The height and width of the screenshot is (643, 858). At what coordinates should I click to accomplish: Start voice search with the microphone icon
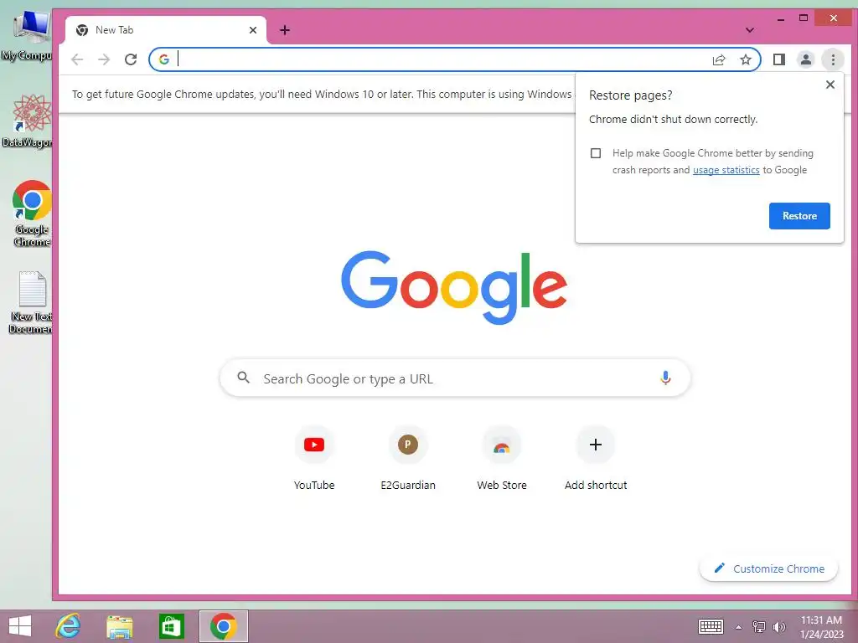point(665,378)
